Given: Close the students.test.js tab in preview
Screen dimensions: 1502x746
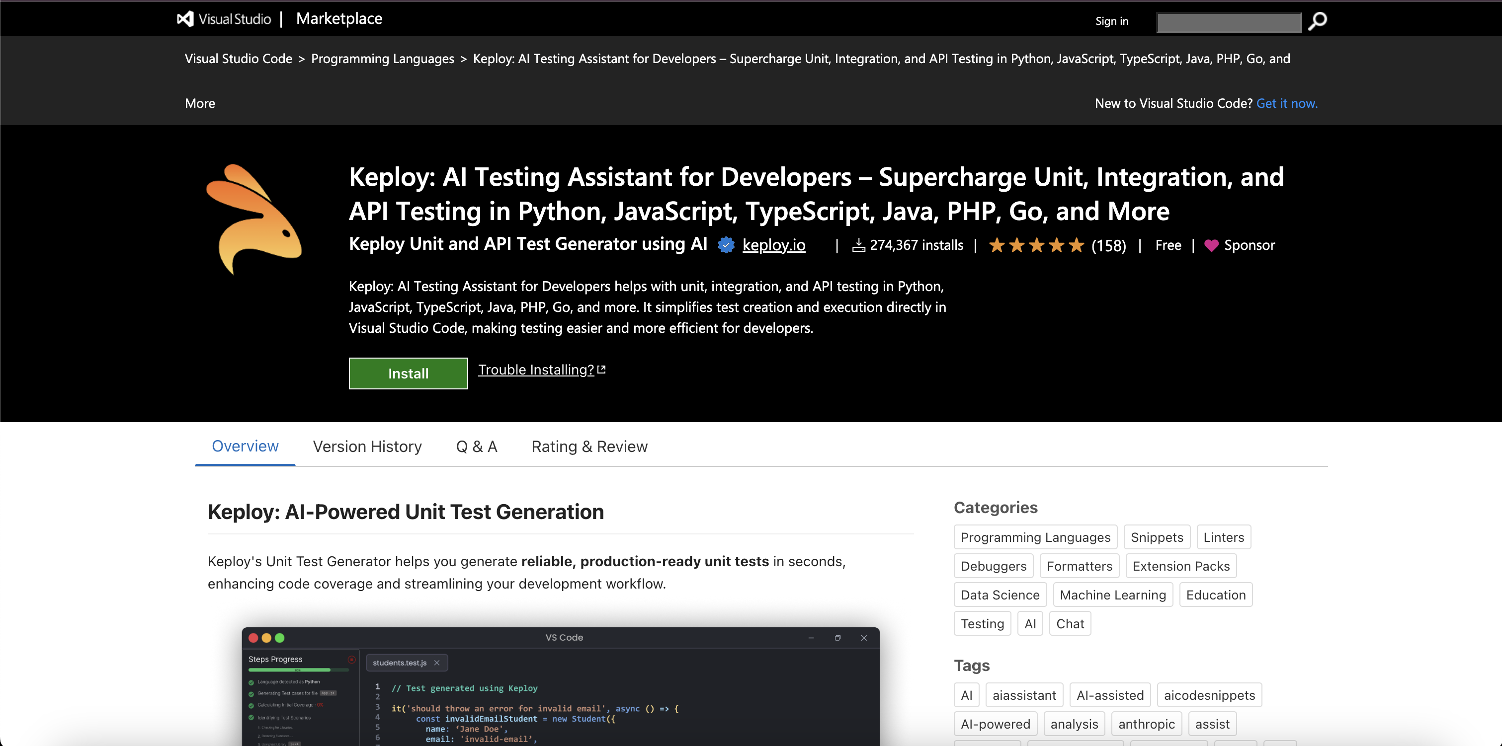Looking at the screenshot, I should tap(437, 663).
